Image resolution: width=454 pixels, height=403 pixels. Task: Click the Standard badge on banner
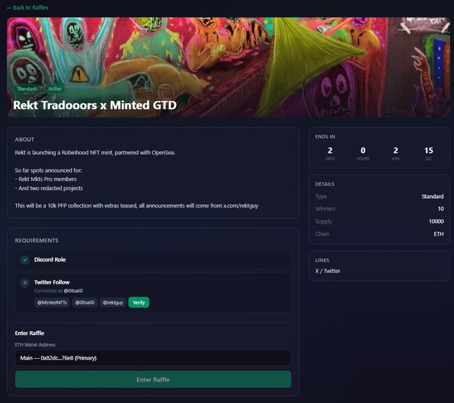pyautogui.click(x=27, y=89)
